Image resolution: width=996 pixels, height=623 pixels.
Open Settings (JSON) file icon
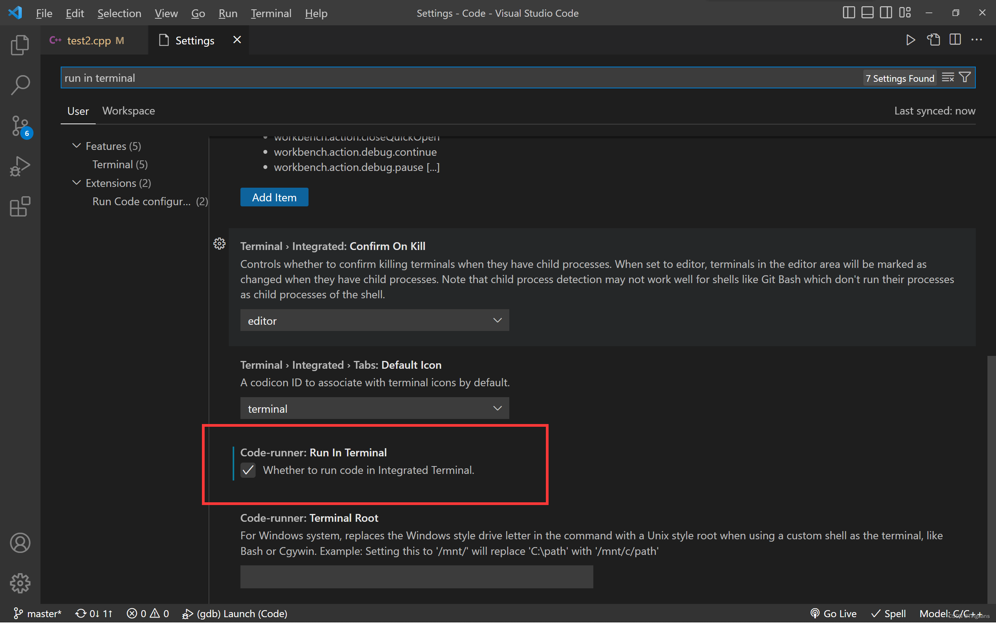(x=933, y=40)
